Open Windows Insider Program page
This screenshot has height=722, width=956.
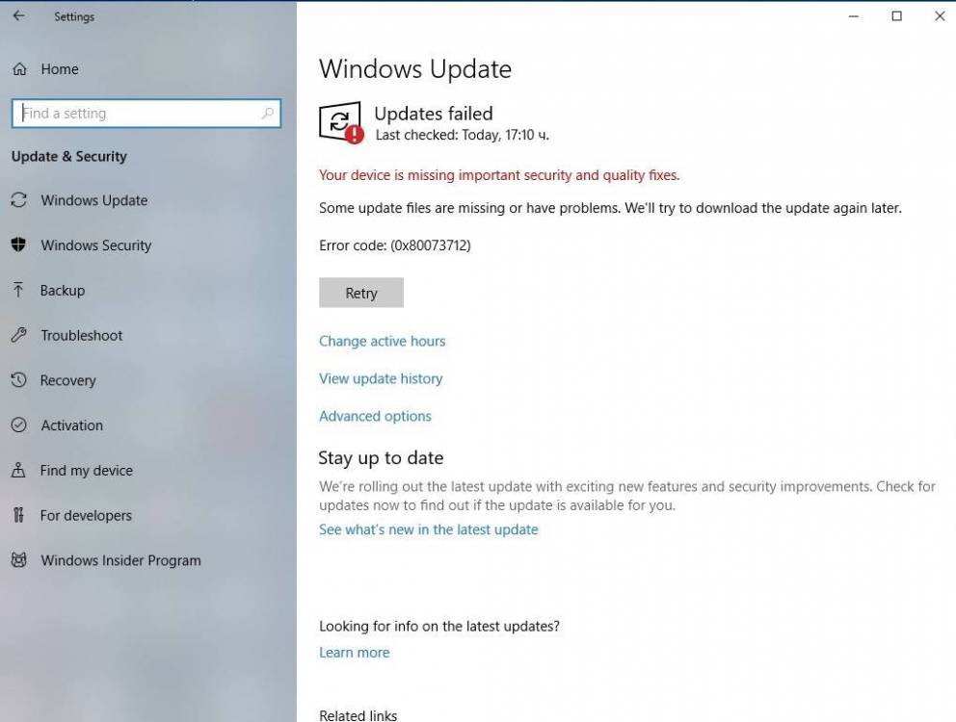pyautogui.click(x=120, y=560)
